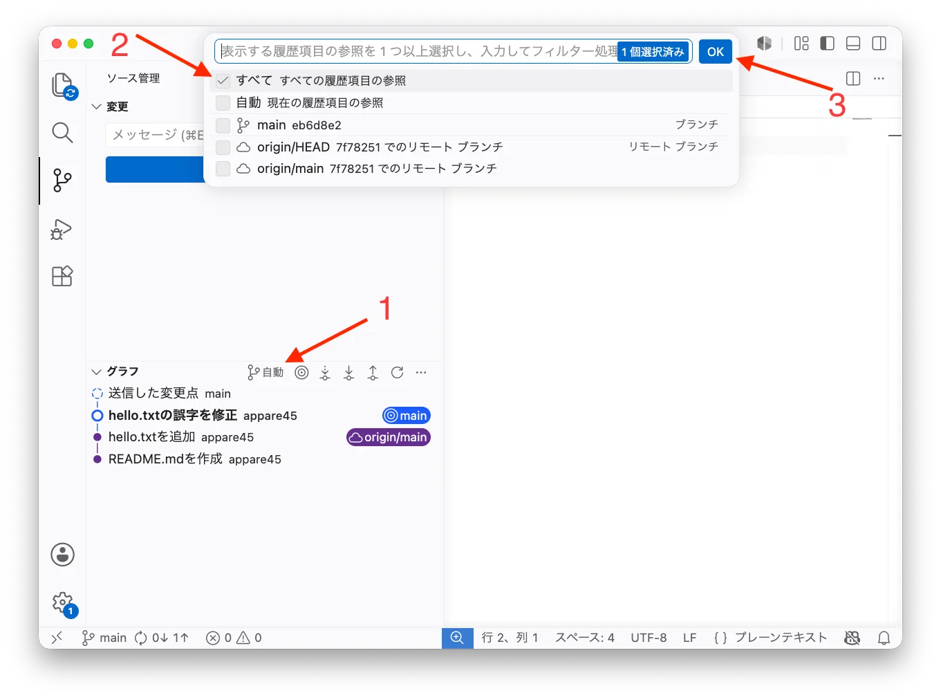This screenshot has width=941, height=700.
Task: Click main branch in status bar
Action: point(104,638)
